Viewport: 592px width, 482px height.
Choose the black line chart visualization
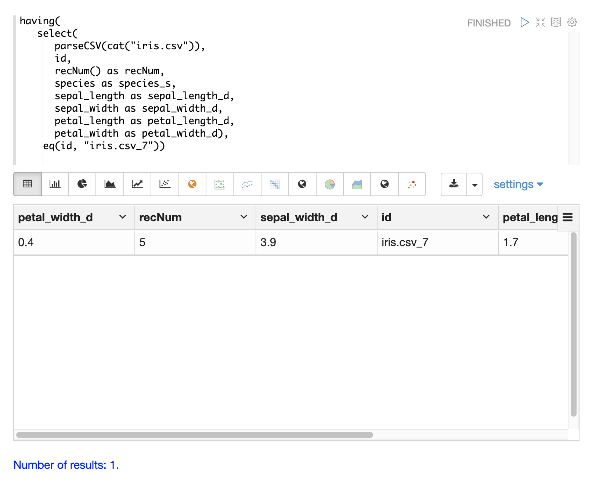[137, 184]
